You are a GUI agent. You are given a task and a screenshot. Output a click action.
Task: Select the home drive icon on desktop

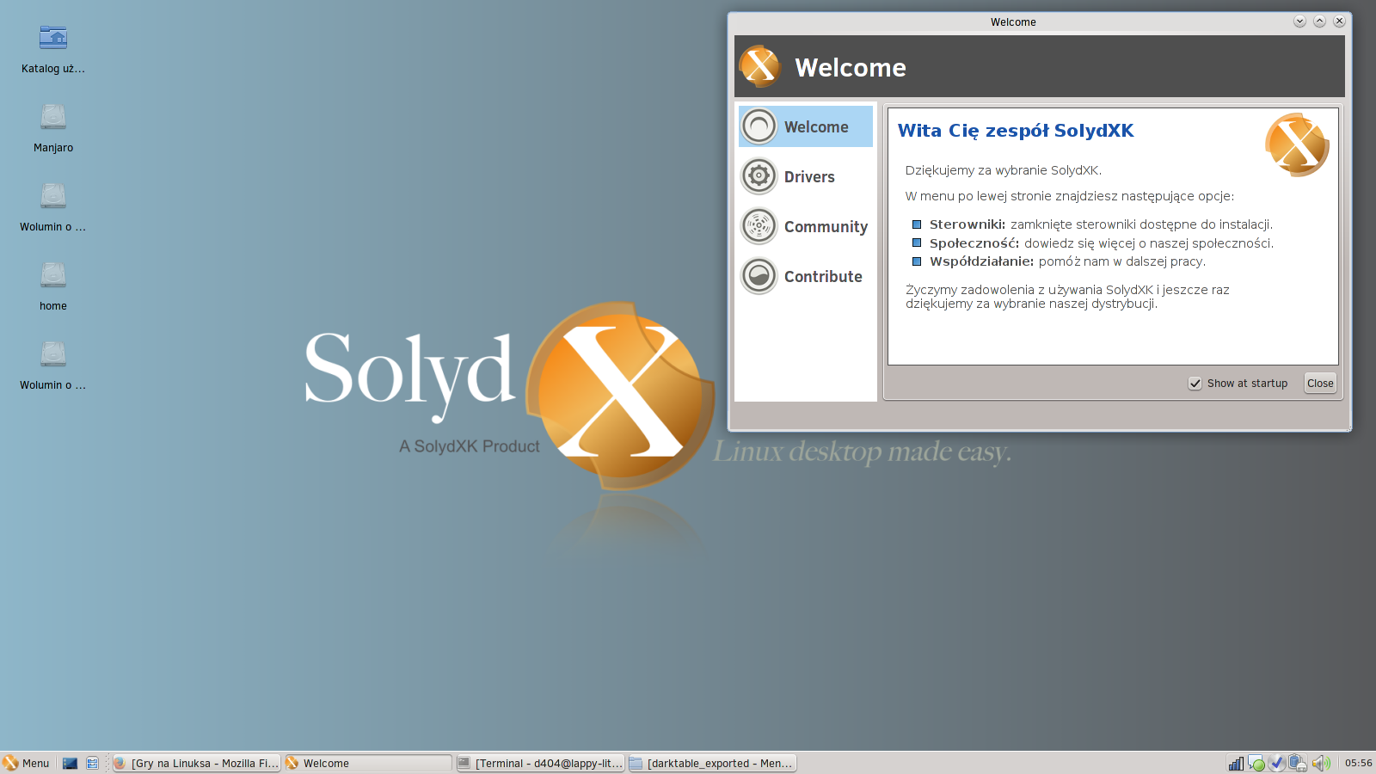coord(53,275)
